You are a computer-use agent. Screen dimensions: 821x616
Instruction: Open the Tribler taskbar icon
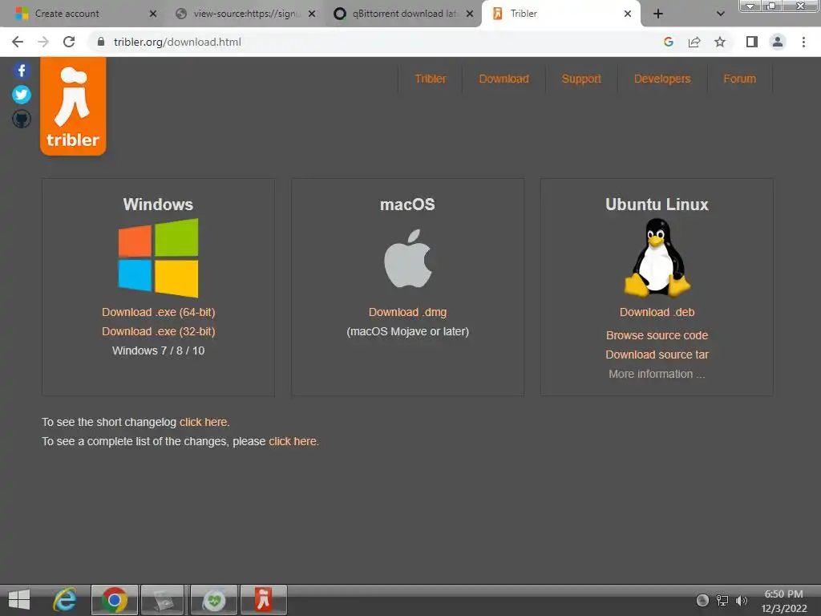pyautogui.click(x=263, y=600)
